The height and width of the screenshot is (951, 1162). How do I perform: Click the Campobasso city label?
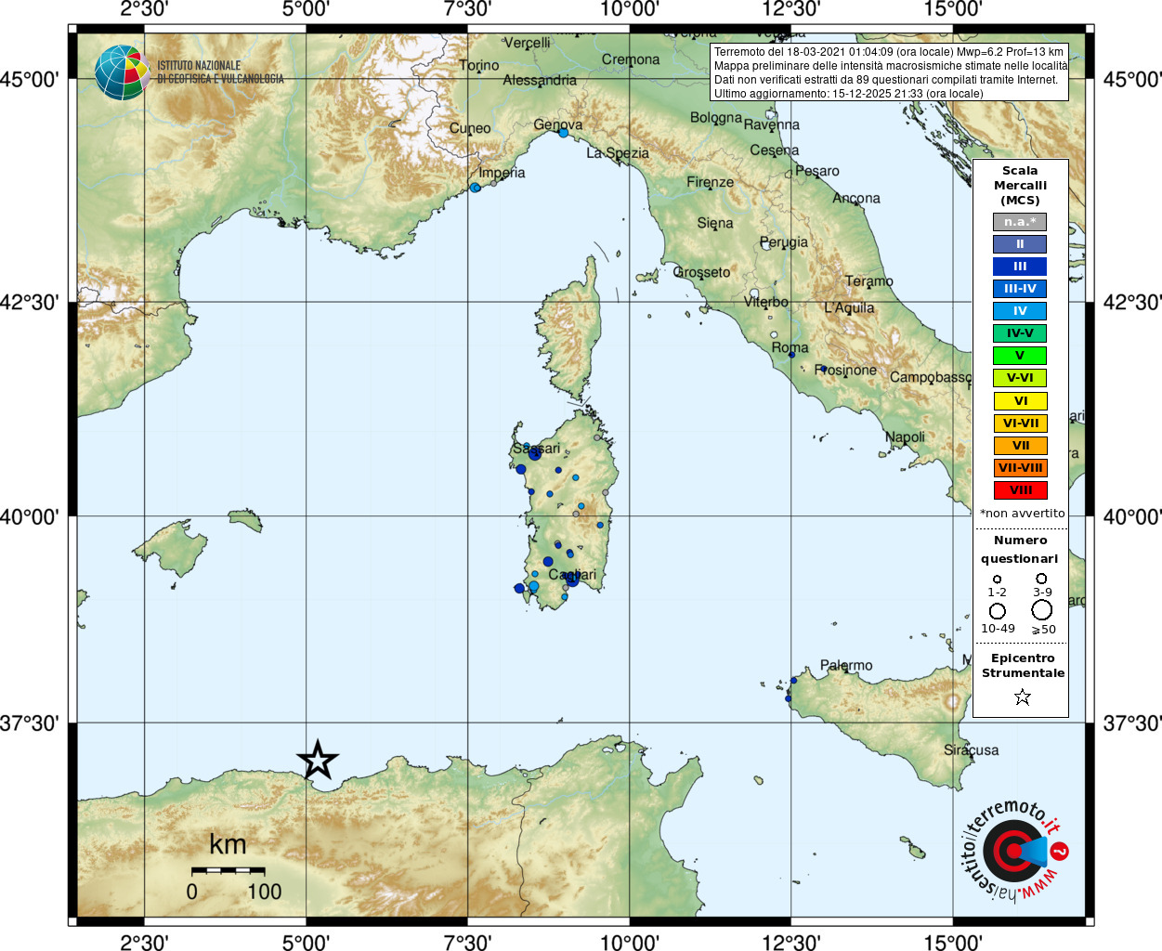point(931,377)
